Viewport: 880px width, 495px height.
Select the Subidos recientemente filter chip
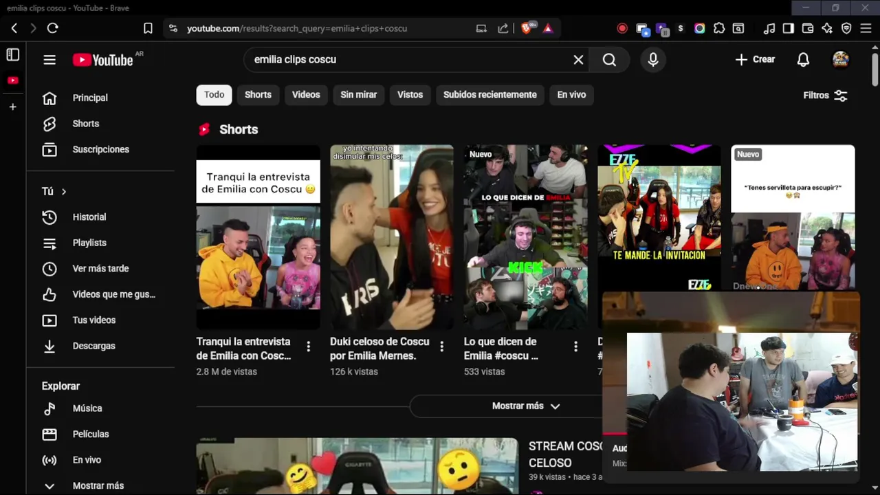point(490,95)
